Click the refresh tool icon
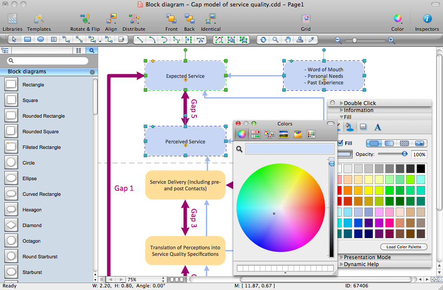The width and height of the screenshot is (443, 290). click(263, 40)
